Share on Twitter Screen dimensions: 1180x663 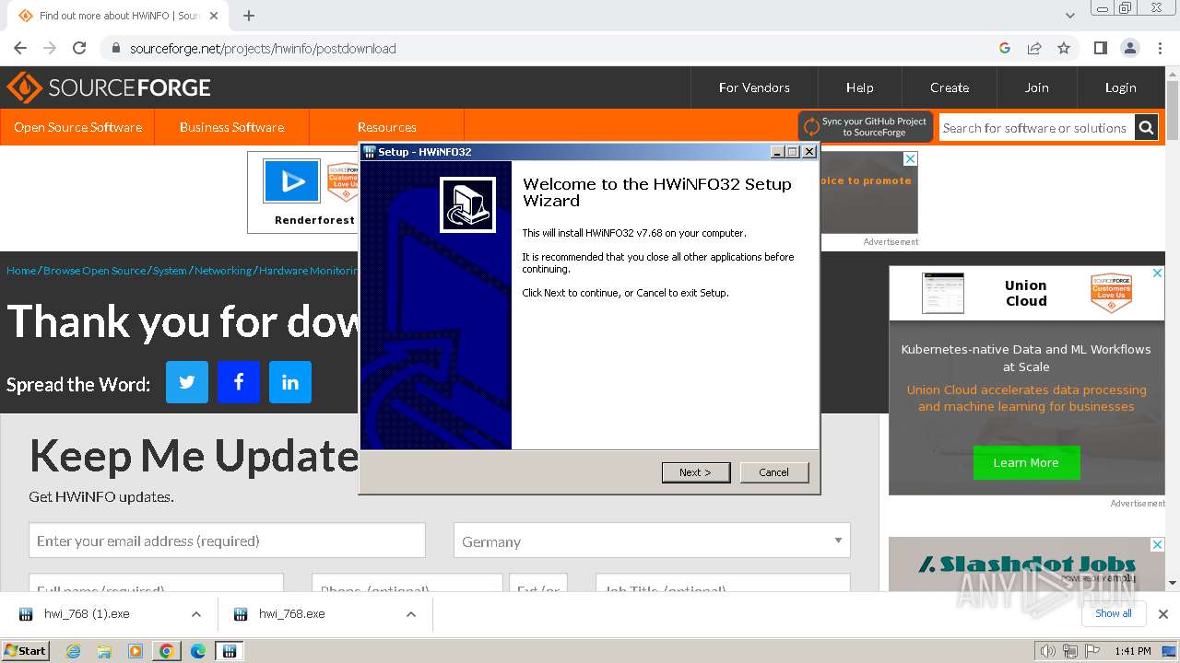(x=187, y=382)
